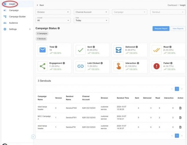Expand the Date dropdown showing Today
Screen dimensions: 187x145
click(91, 20)
